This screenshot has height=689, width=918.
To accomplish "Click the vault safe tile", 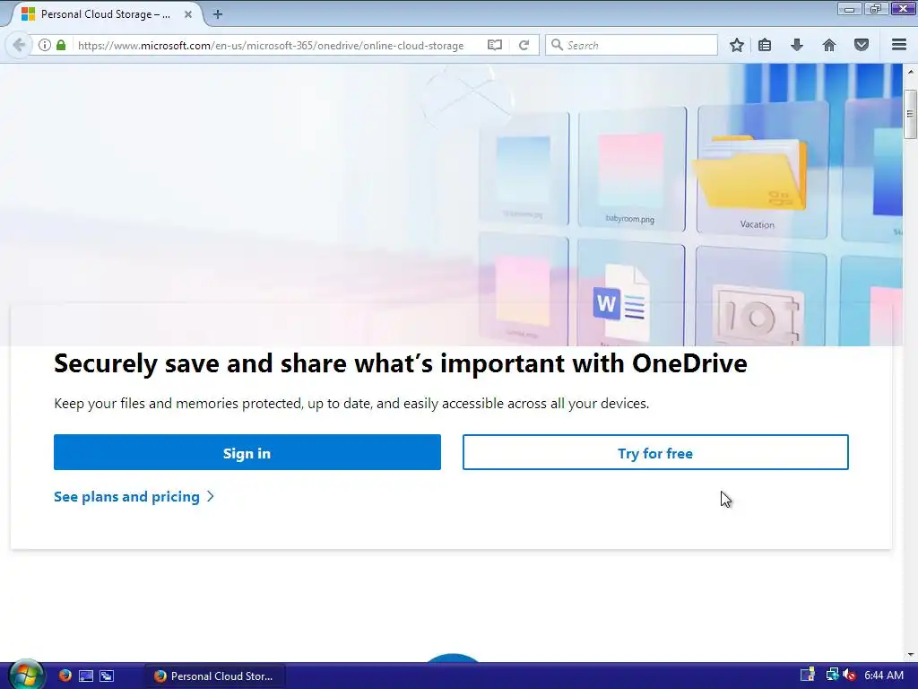I will coord(760,296).
